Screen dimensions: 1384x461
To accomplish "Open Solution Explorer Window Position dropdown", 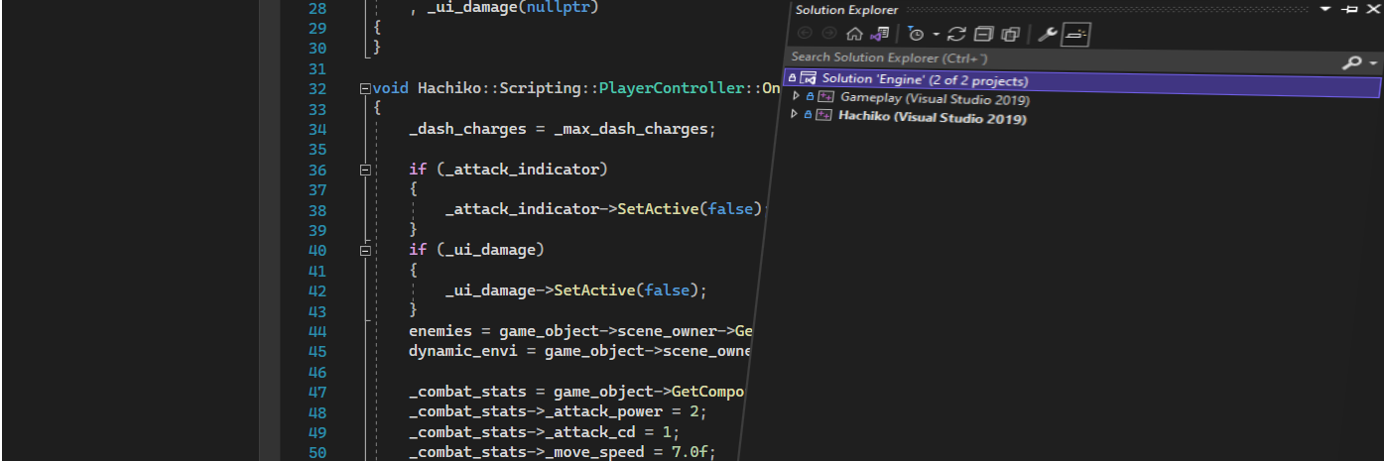I will [1326, 9].
